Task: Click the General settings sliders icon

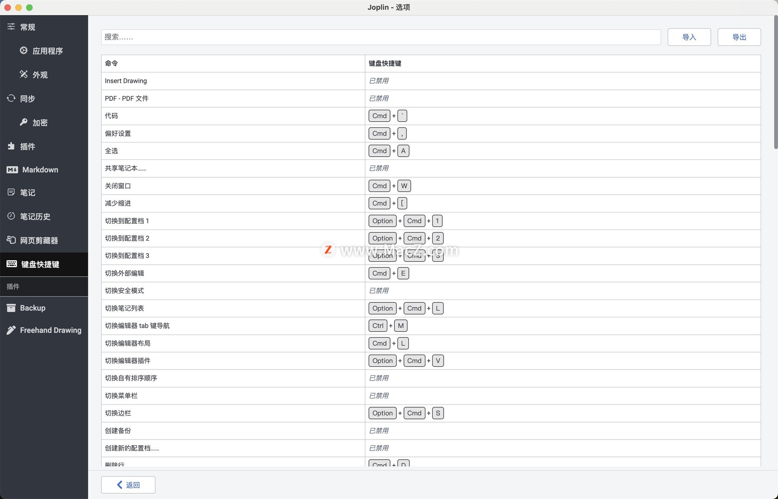Action: tap(11, 27)
